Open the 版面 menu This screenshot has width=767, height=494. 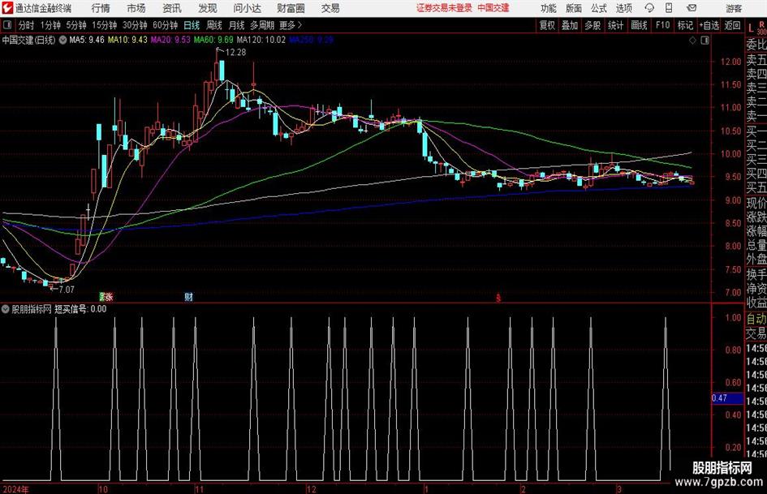(573, 8)
